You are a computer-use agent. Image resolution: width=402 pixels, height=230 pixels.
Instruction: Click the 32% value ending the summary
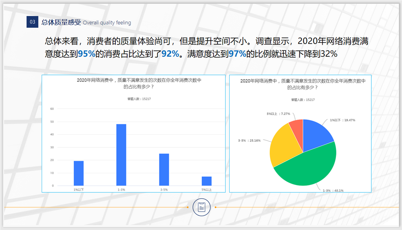pyautogui.click(x=329, y=54)
